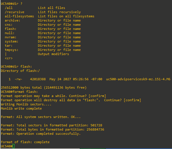Click 'Output modifiers' description text

click(x=53, y=54)
